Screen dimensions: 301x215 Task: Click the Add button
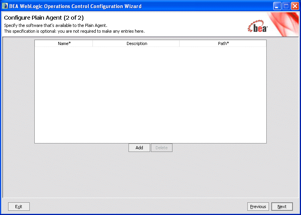tap(139, 148)
